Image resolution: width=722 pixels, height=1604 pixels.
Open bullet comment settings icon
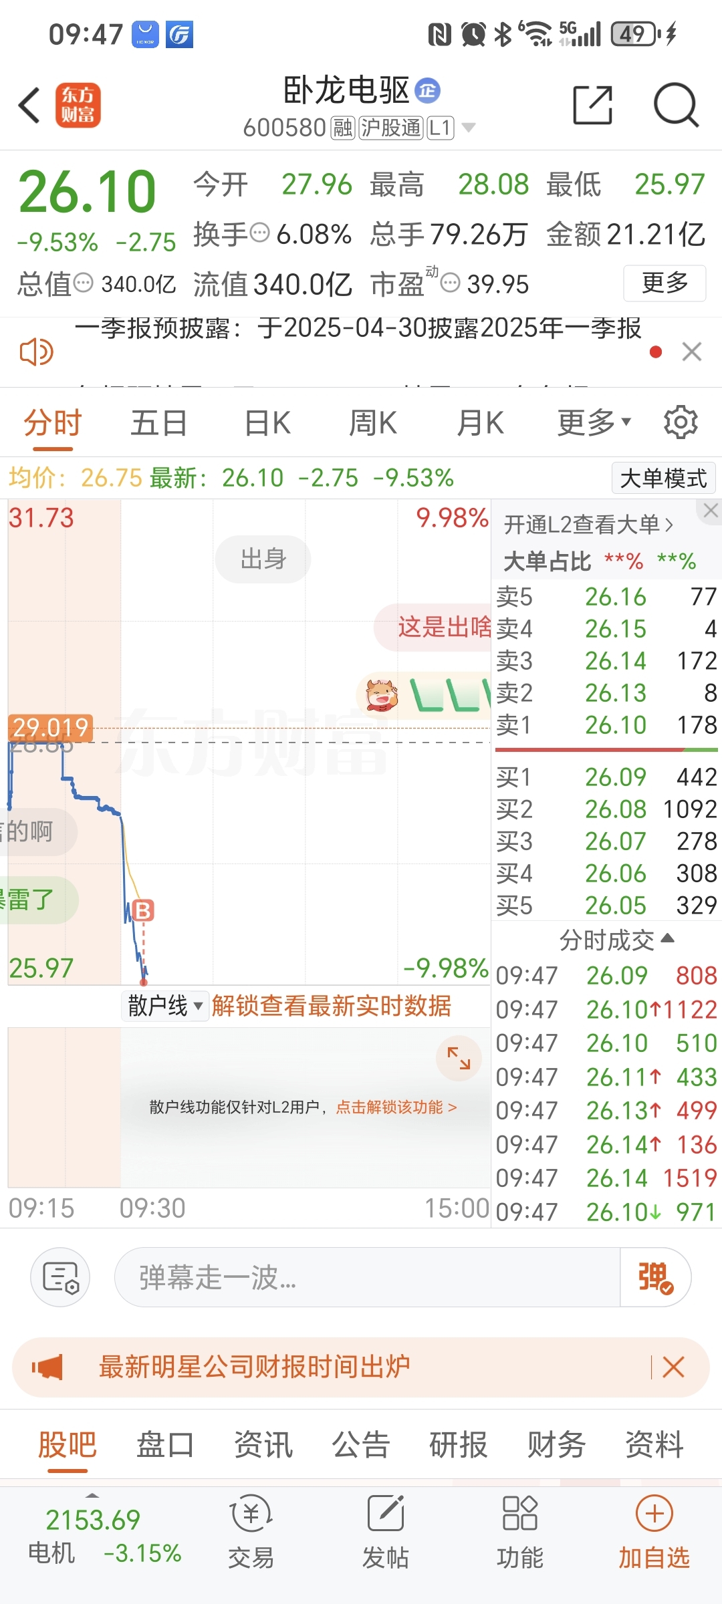[x=60, y=1277]
